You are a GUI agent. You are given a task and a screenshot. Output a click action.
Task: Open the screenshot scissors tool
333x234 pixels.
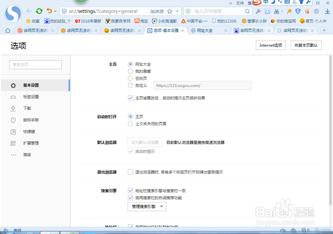(x=277, y=11)
